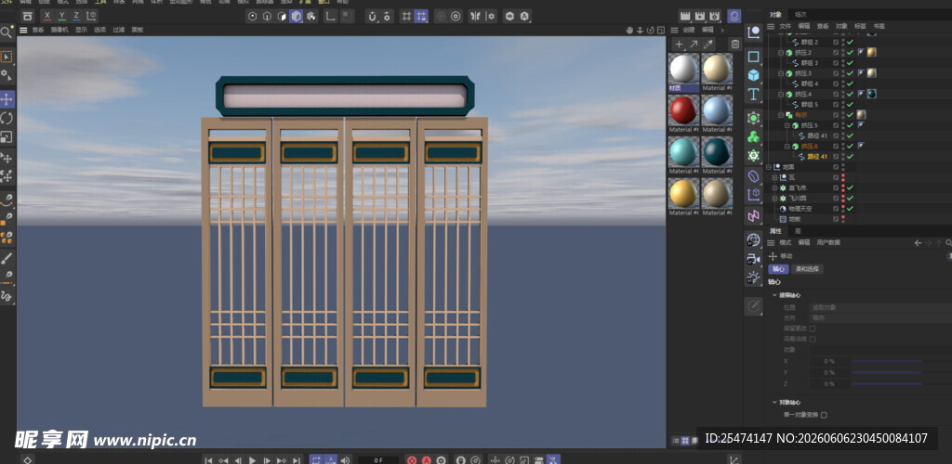Click the X axis percentage slider
The image size is (952, 464).
[x=887, y=361]
